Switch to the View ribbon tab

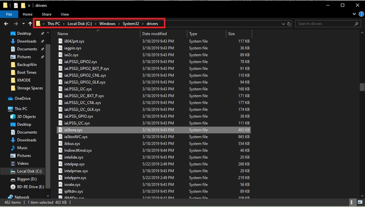pos(64,15)
